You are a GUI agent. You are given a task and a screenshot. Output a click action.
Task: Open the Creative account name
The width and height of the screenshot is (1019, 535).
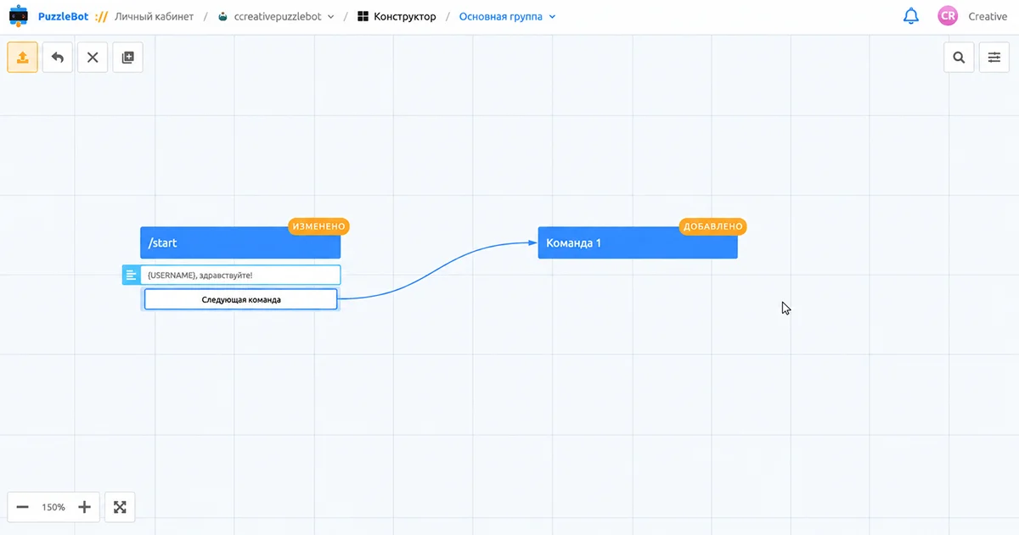click(988, 16)
